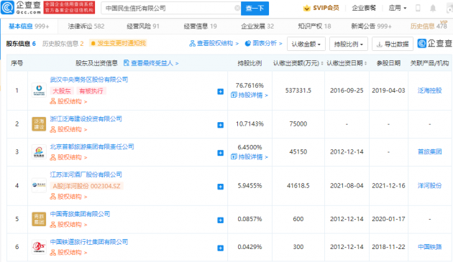Switch to 基本信息 tab
The image size is (453, 262).
tap(29, 27)
